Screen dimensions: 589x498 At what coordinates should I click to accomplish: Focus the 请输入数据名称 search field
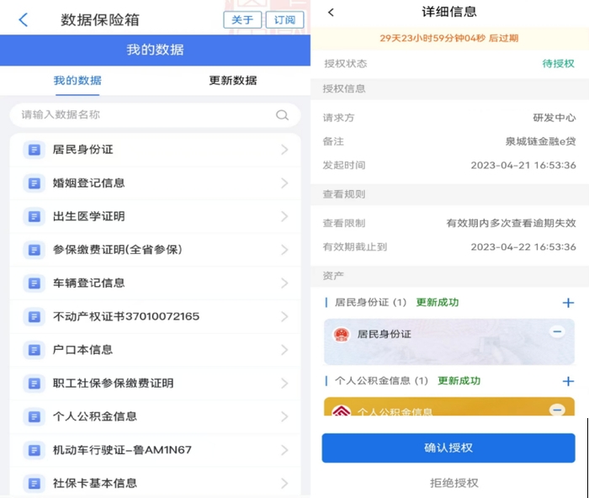pyautogui.click(x=143, y=115)
